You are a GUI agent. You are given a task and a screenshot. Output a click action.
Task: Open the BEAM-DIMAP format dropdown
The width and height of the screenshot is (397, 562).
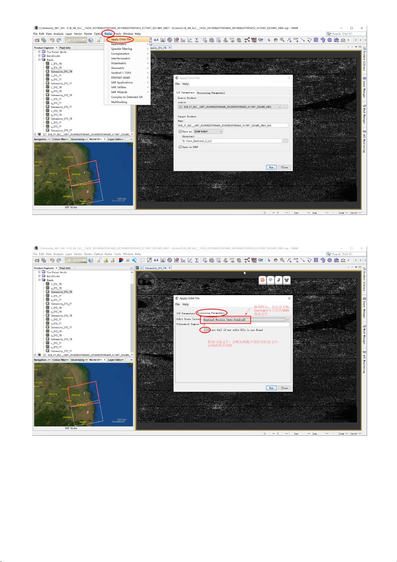(x=208, y=132)
